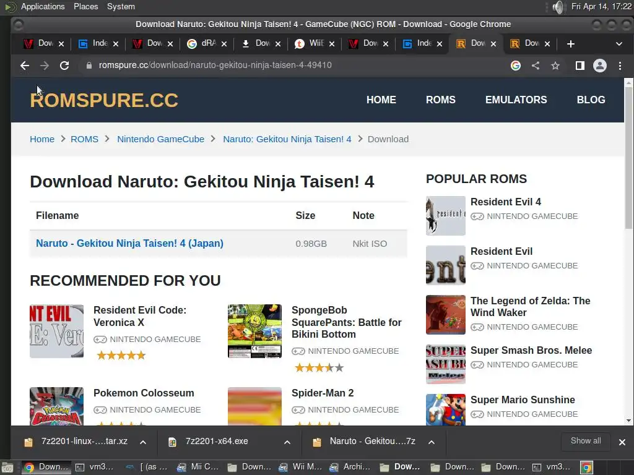The width and height of the screenshot is (634, 475).
Task: Reload the romspure.cc page
Action: pos(64,66)
